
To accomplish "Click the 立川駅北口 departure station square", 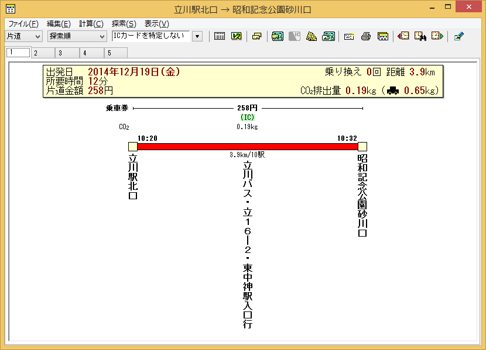I will (x=132, y=147).
